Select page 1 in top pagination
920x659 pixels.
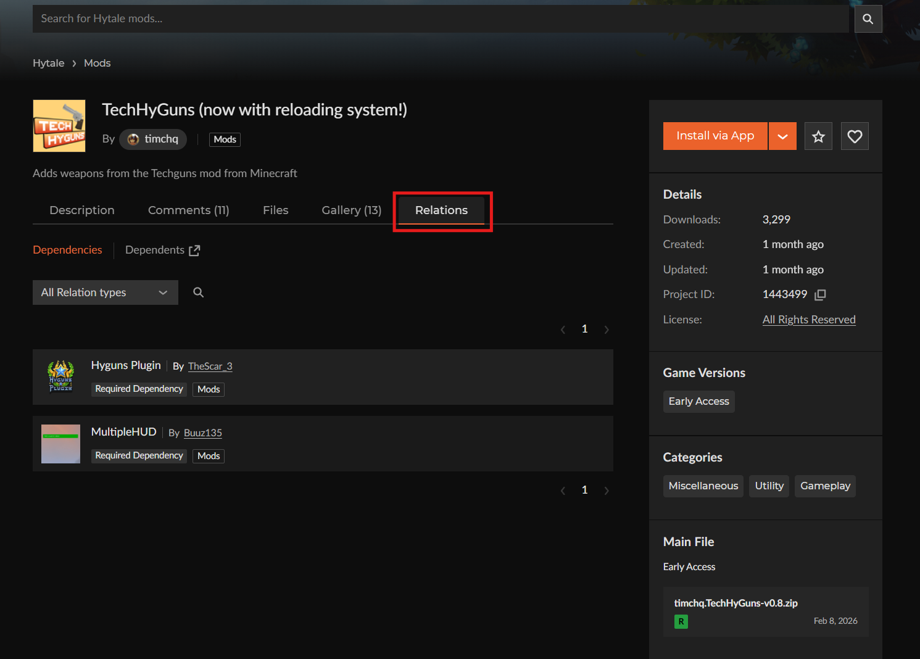click(x=584, y=329)
